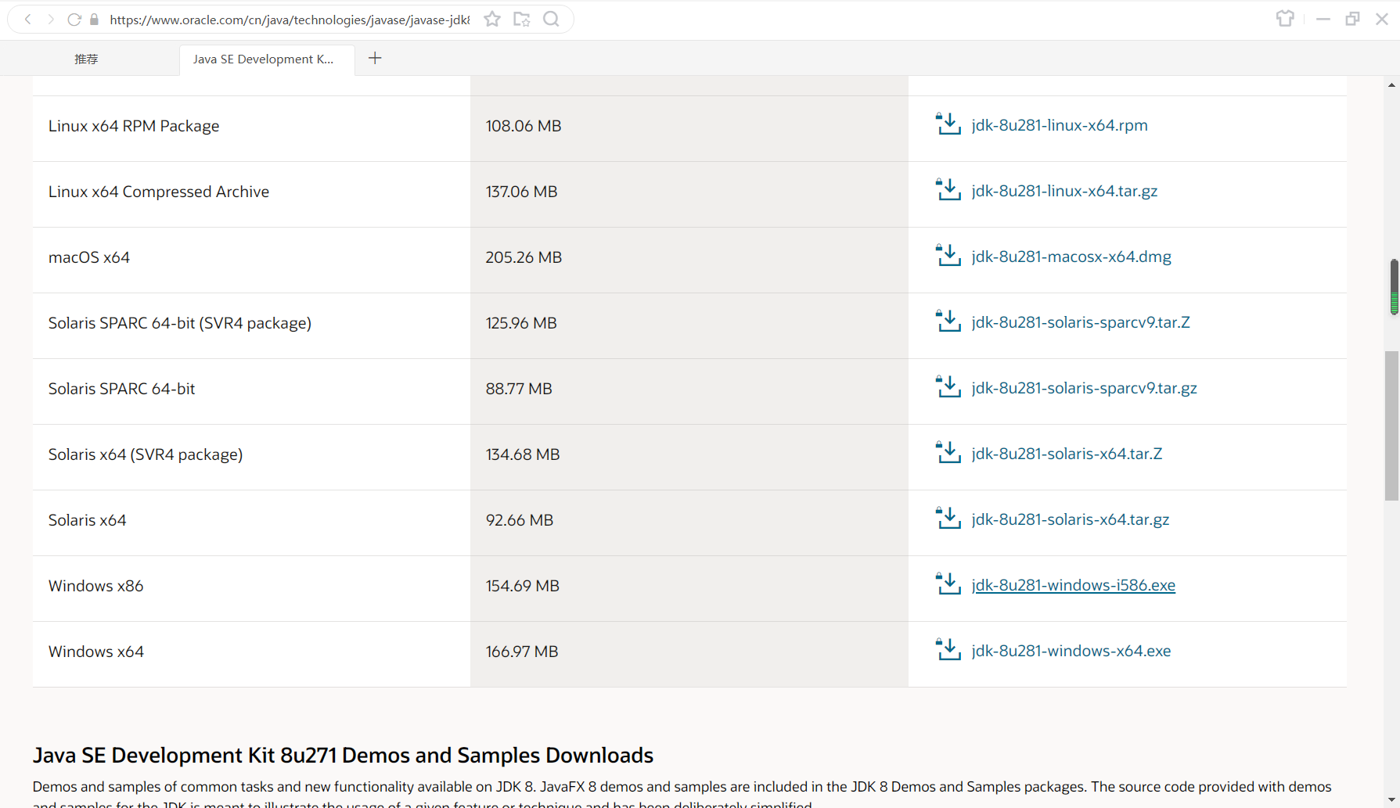Download jdk-8u281-macosx-x64.dmg link

(1071, 257)
